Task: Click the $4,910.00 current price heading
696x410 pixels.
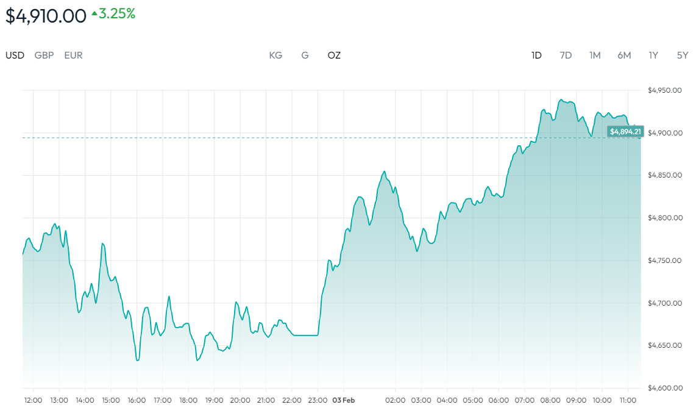Action: click(x=46, y=16)
